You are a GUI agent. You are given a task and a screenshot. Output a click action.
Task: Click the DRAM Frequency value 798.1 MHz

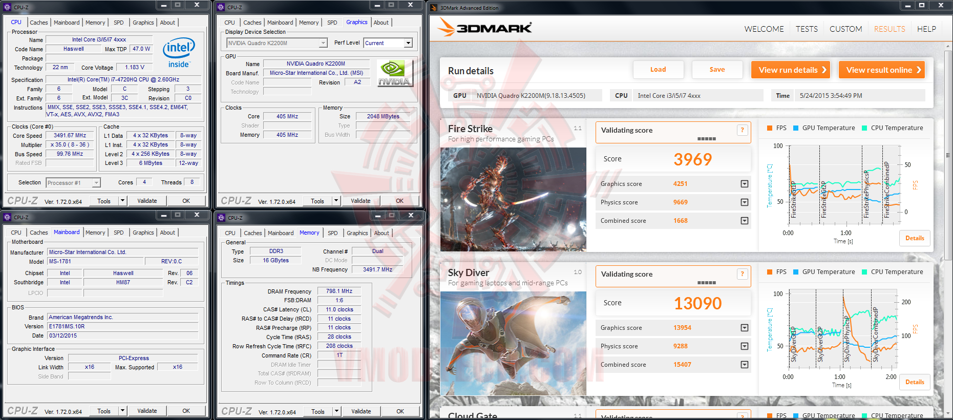tap(339, 291)
